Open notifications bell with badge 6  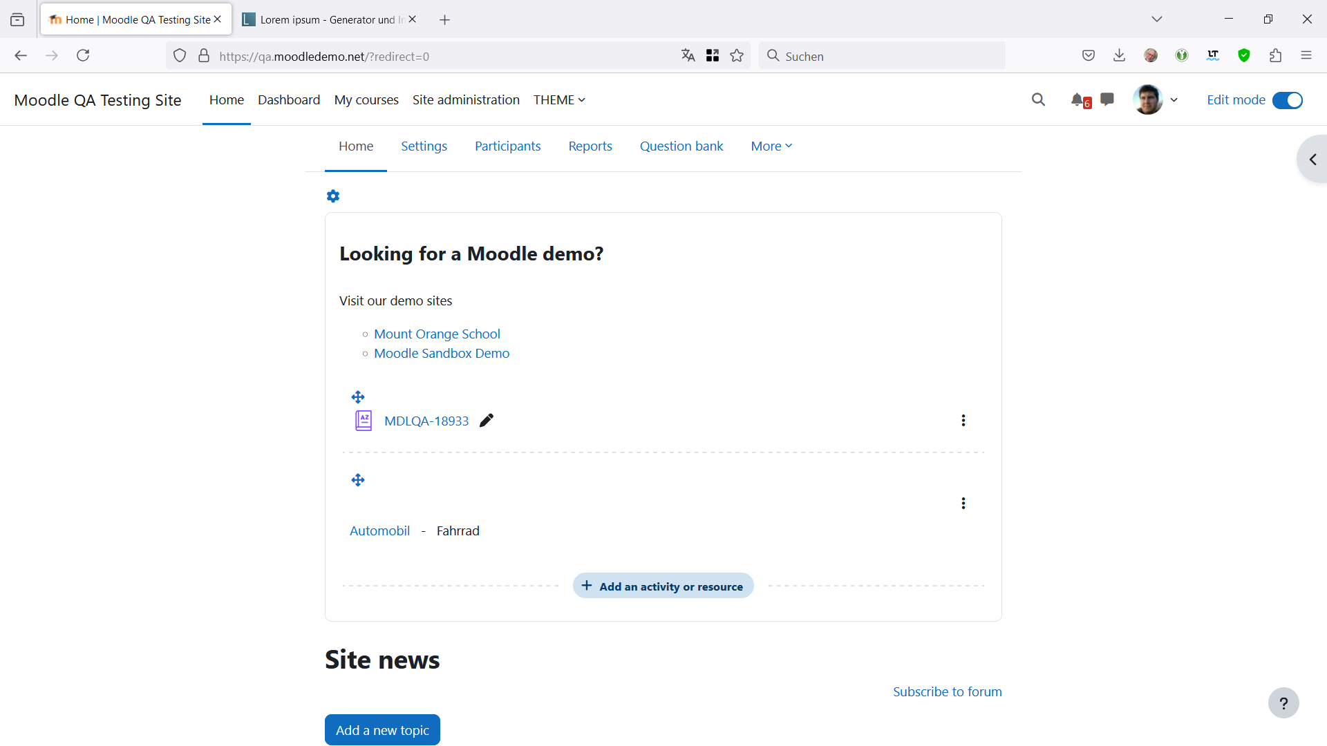(1080, 100)
